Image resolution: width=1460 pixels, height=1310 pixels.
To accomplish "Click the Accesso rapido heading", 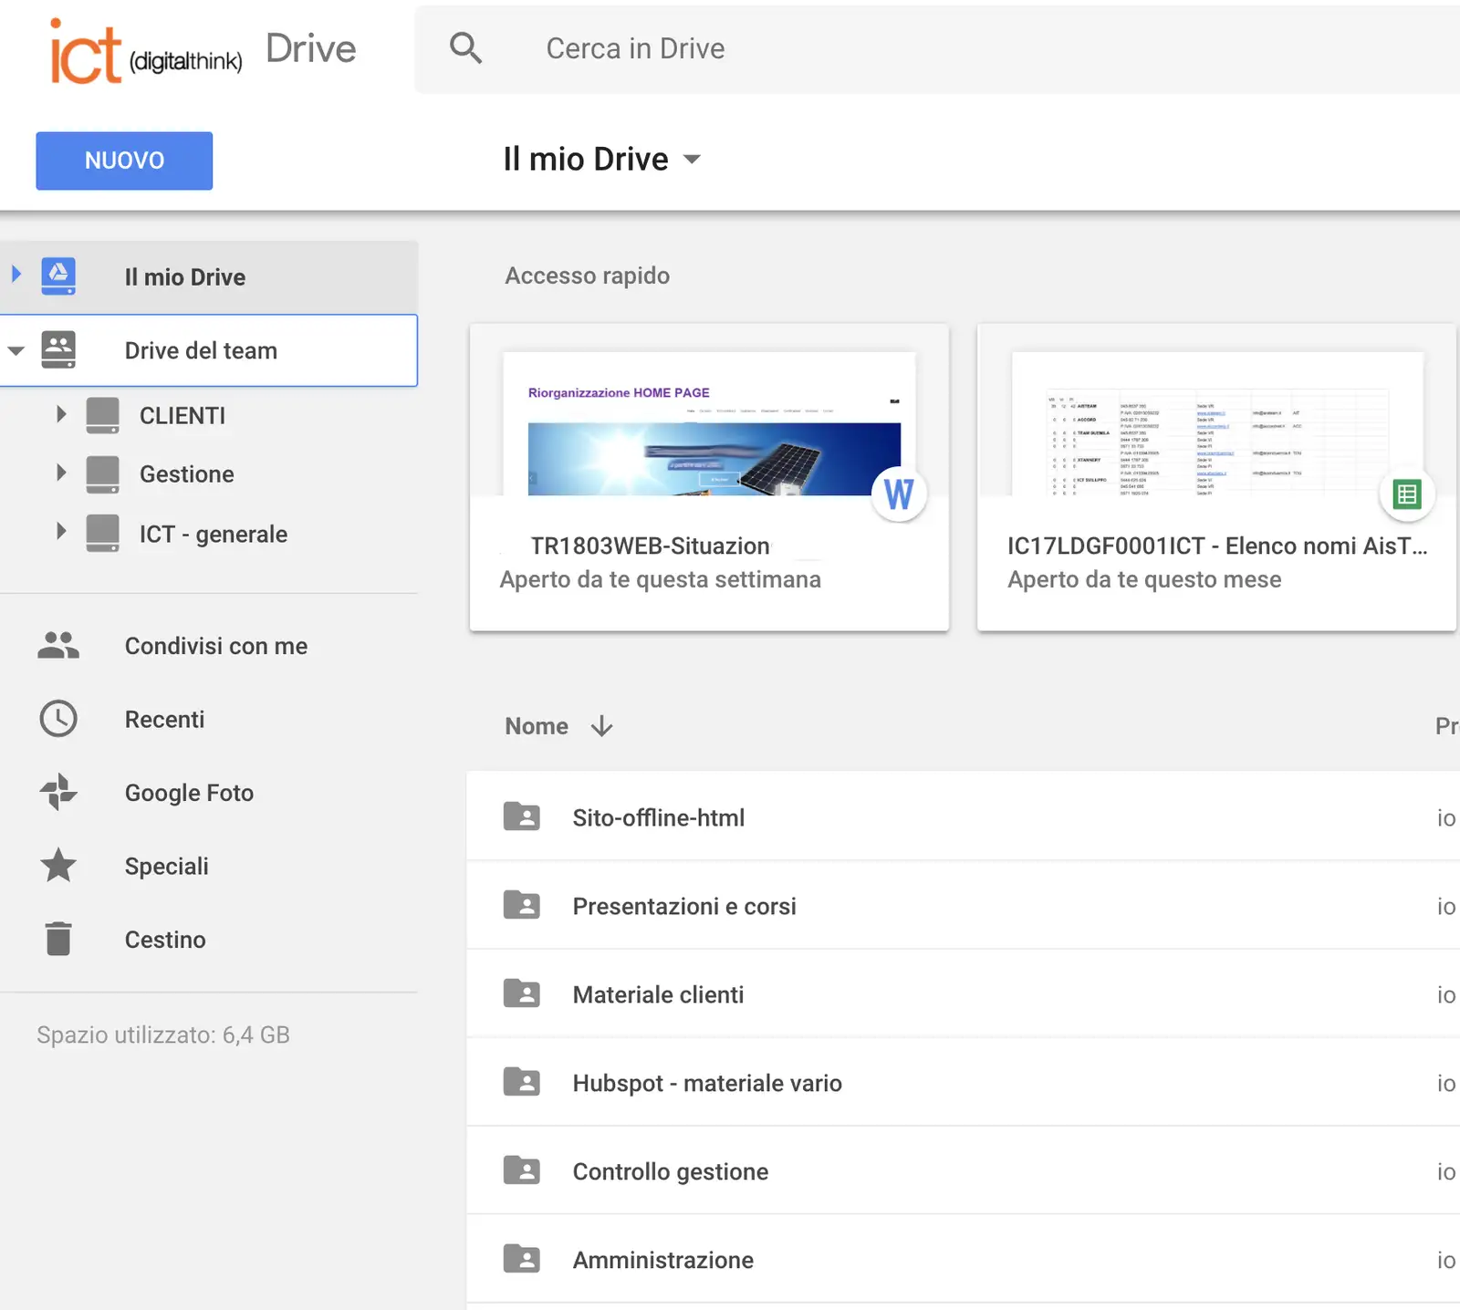I will tap(588, 276).
